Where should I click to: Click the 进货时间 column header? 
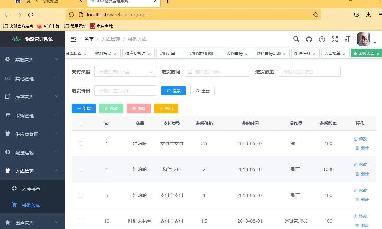[250, 123]
